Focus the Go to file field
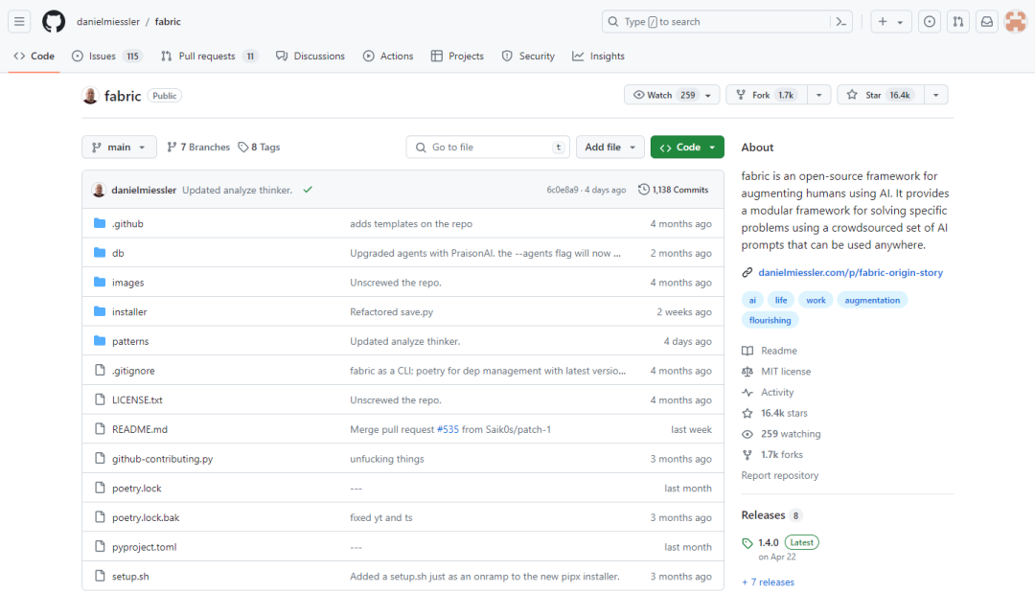Image resolution: width=1035 pixels, height=592 pixels. [487, 148]
